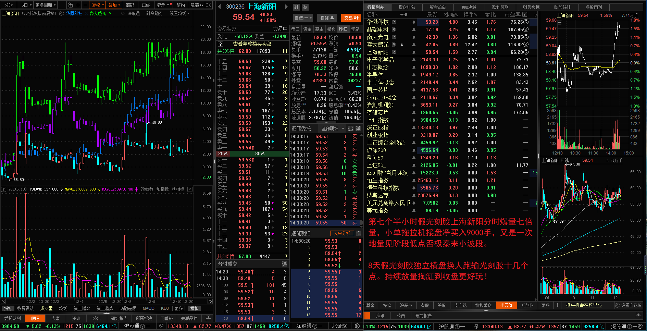Click the question mark icon on VOL panel
The width and height of the screenshot is (647, 331).
[x=4, y=189]
